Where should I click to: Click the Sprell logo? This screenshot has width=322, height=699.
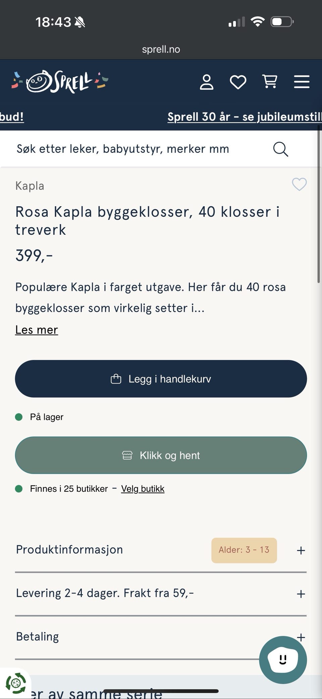point(60,81)
